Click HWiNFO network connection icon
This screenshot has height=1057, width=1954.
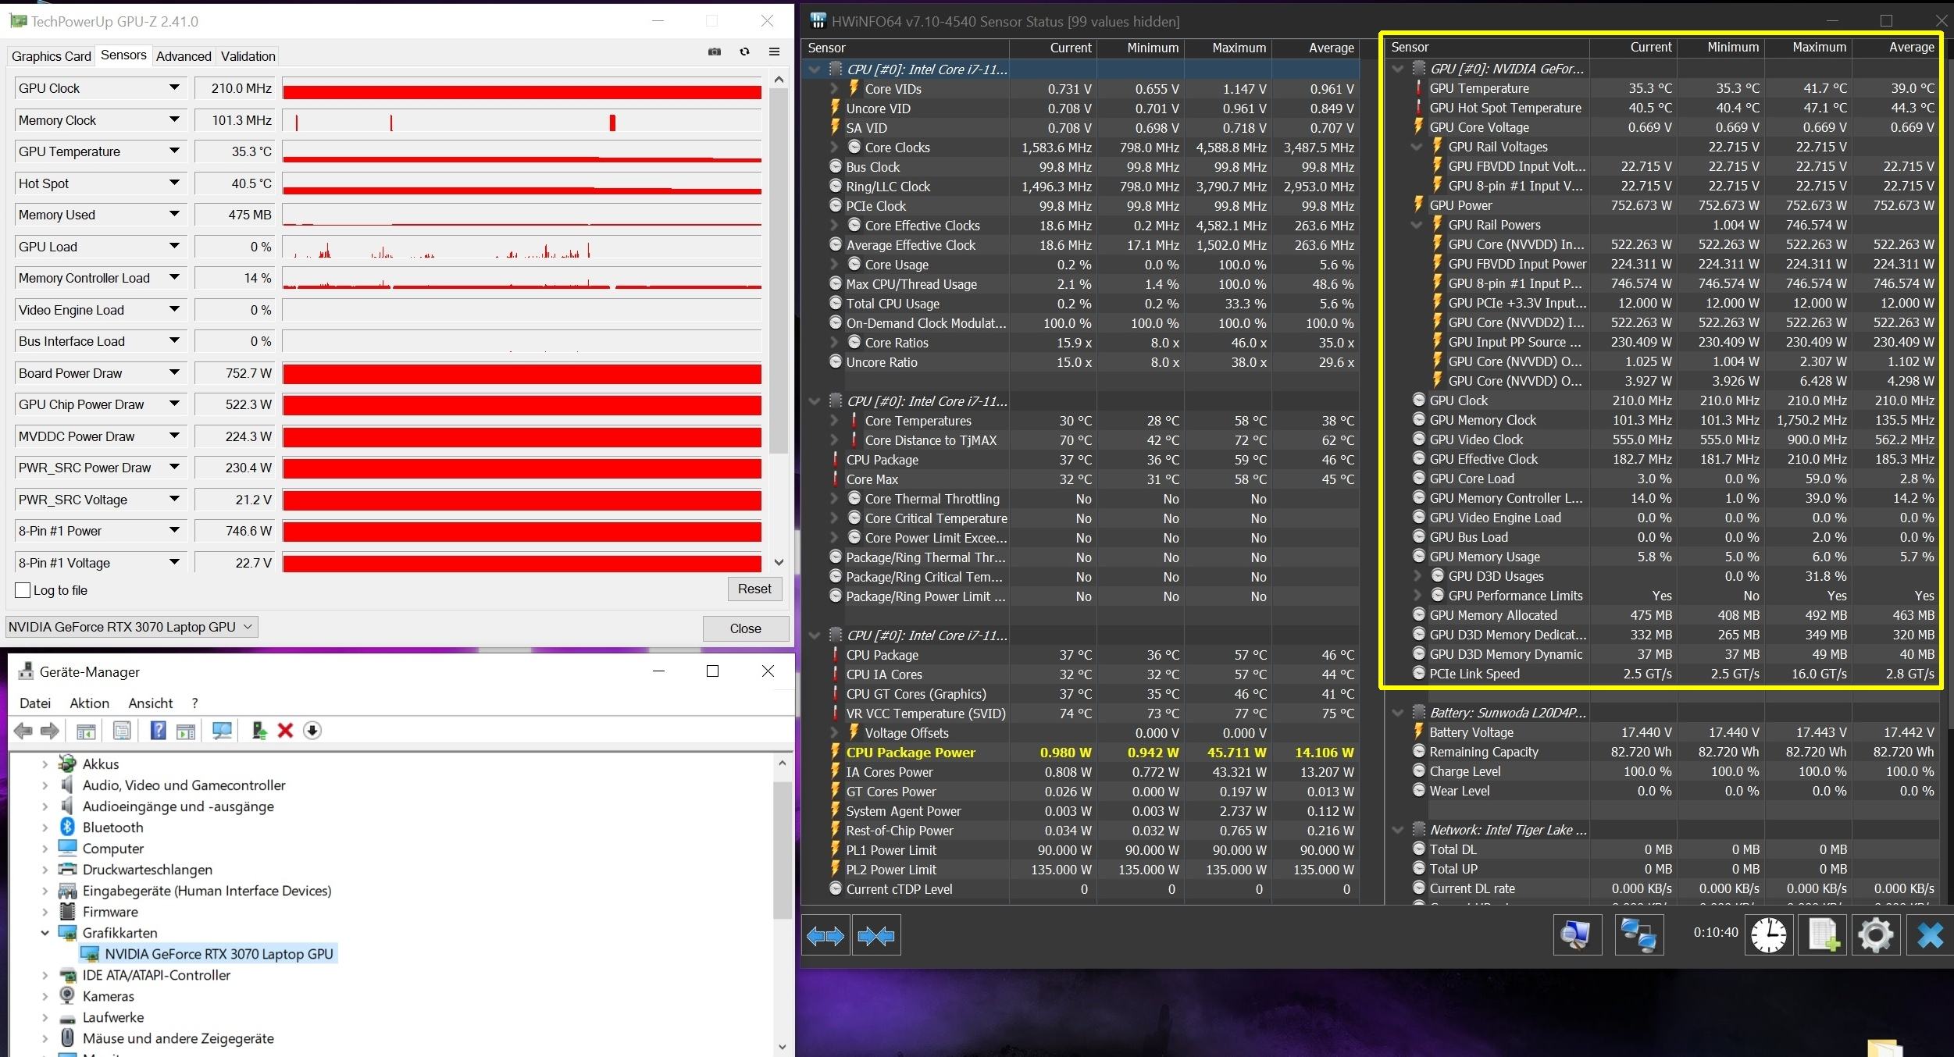click(x=1639, y=934)
